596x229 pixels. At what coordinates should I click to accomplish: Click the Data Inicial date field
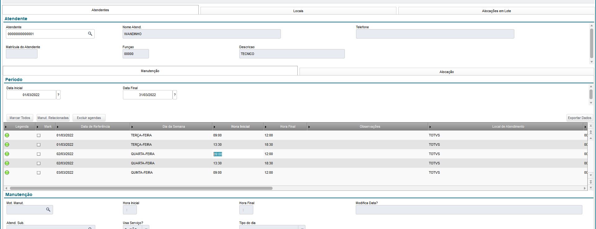(31, 95)
